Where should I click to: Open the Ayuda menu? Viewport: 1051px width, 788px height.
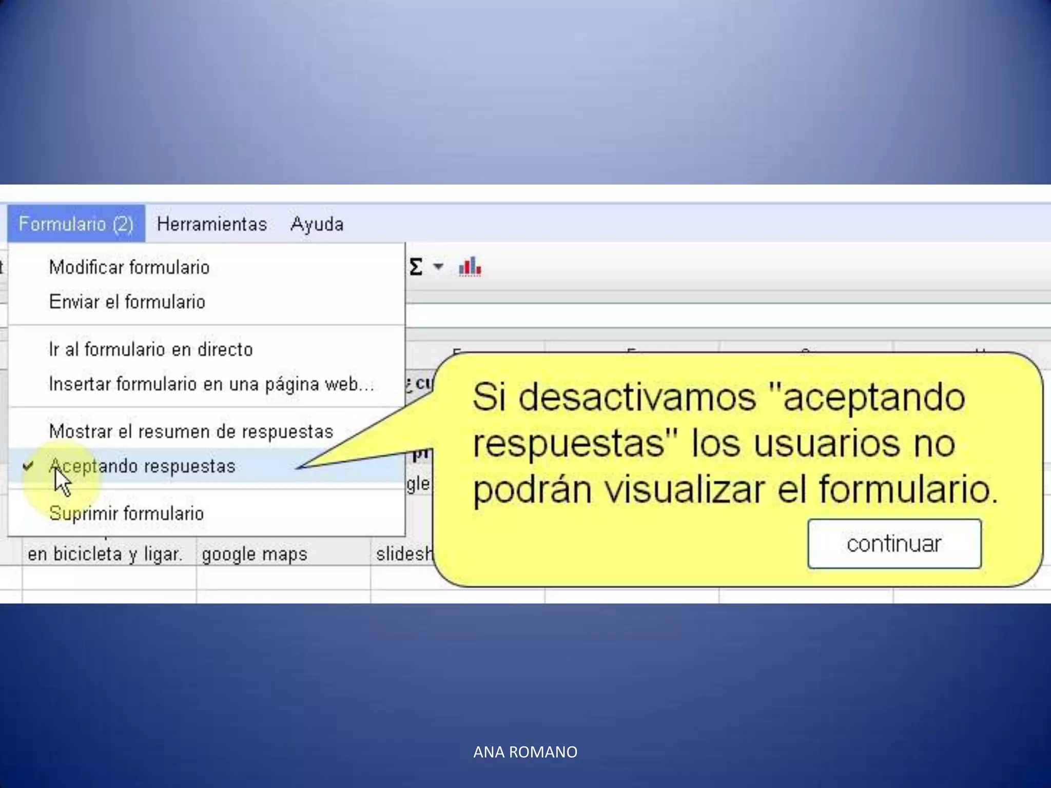317,224
